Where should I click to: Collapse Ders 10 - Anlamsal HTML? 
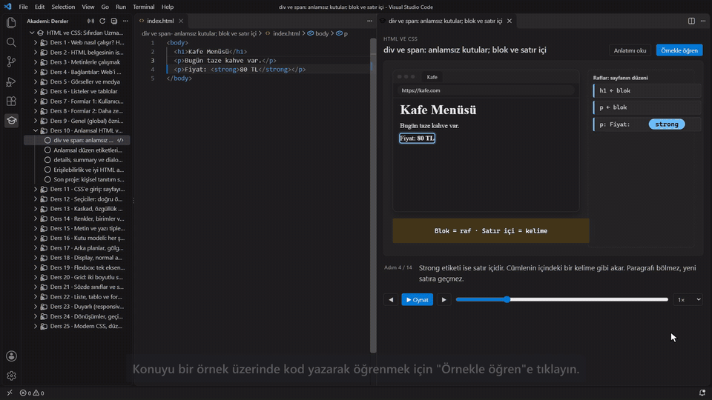pyautogui.click(x=36, y=130)
